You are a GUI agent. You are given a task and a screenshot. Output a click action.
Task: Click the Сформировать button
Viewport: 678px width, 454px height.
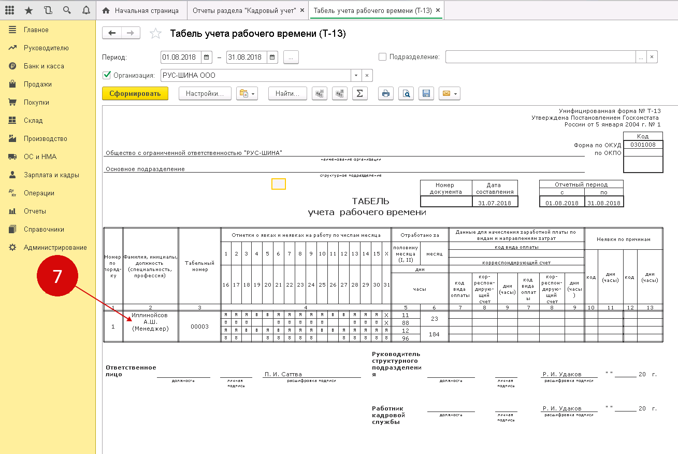pos(135,93)
